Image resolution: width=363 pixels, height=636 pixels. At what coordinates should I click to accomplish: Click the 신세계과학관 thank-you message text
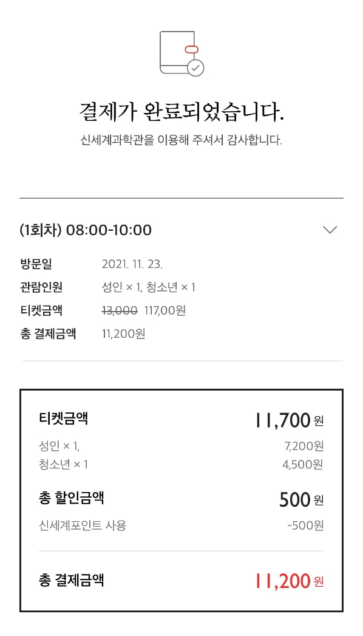click(181, 141)
